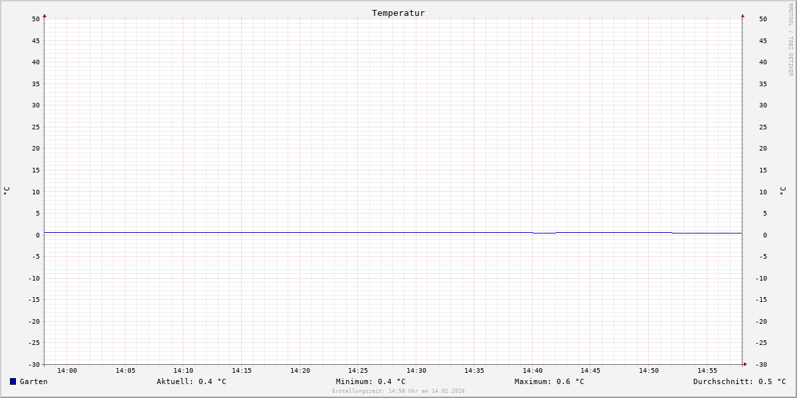Click the 14:40 time axis label
The width and height of the screenshot is (797, 398).
click(x=533, y=370)
